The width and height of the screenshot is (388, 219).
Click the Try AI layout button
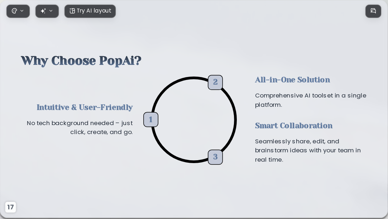coord(90,11)
